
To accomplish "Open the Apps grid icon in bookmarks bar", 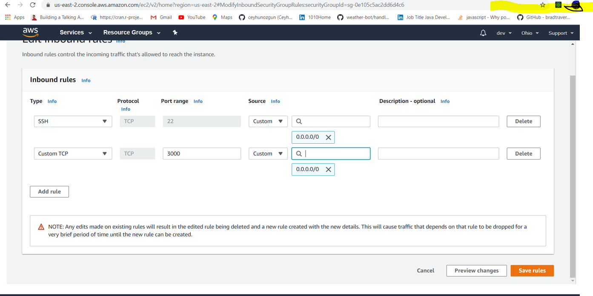I will click(8, 17).
